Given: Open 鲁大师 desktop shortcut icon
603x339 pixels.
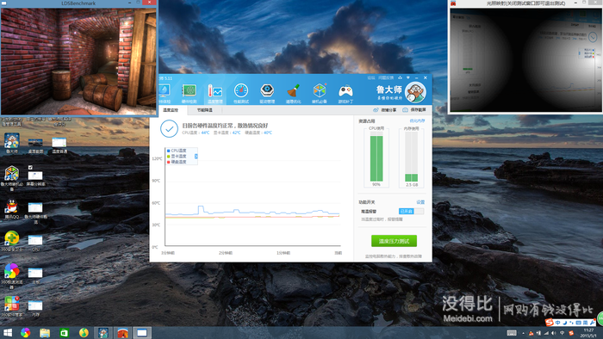Looking at the screenshot, I should point(11,143).
